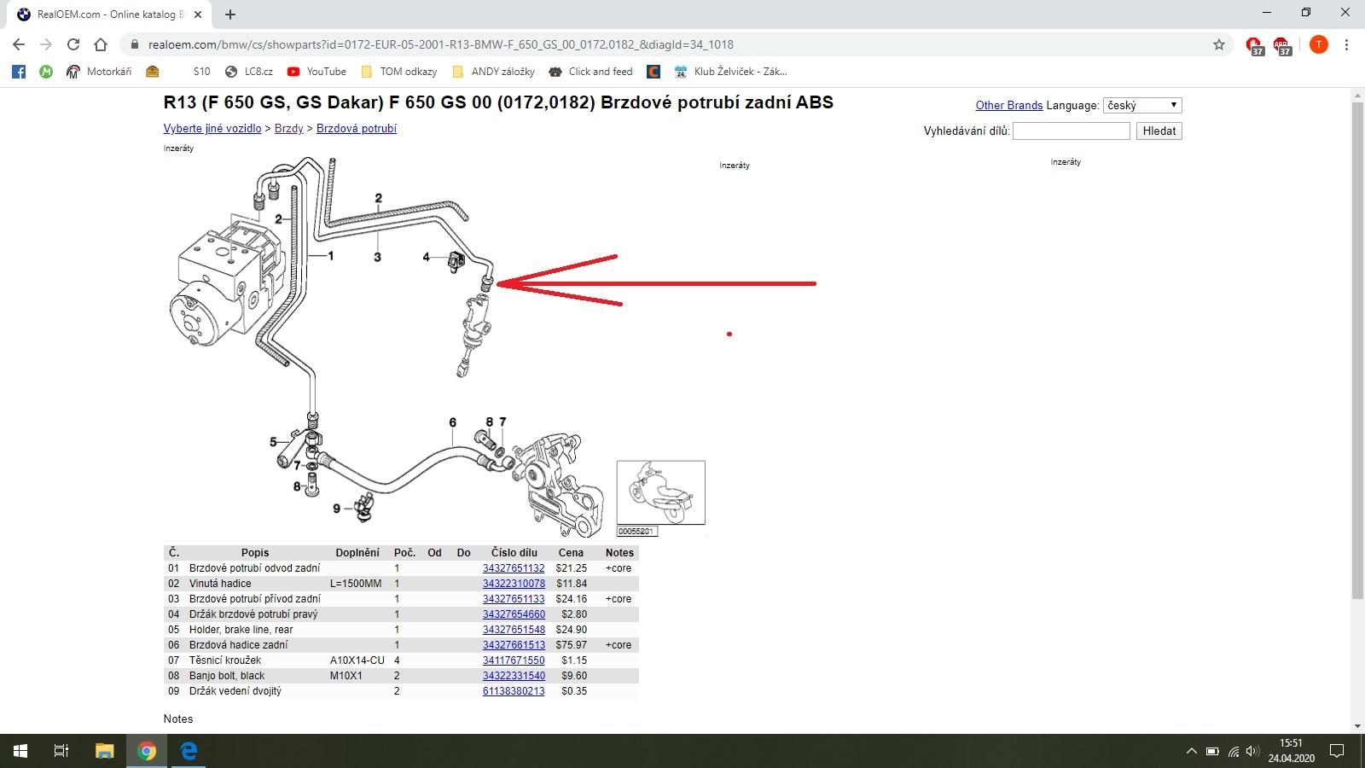
Task: Click the Vyhledávání dílů search field
Action: (1071, 131)
